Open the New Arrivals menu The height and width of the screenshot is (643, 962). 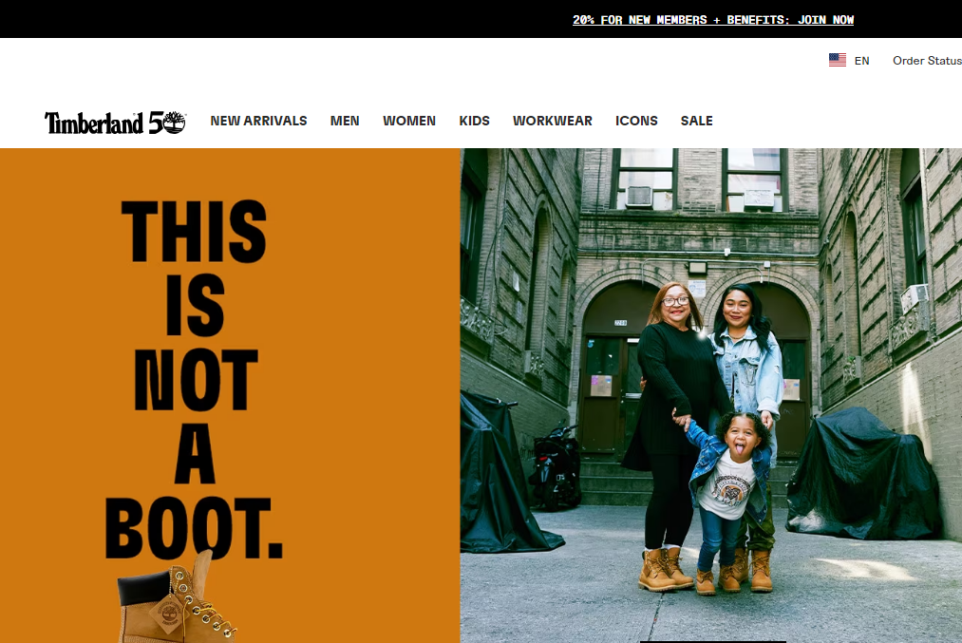click(258, 121)
